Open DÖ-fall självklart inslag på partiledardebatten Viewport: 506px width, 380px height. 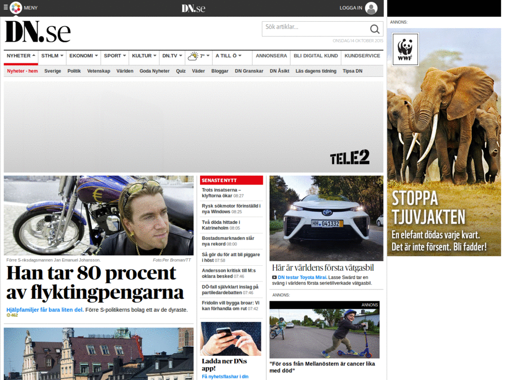click(x=230, y=289)
